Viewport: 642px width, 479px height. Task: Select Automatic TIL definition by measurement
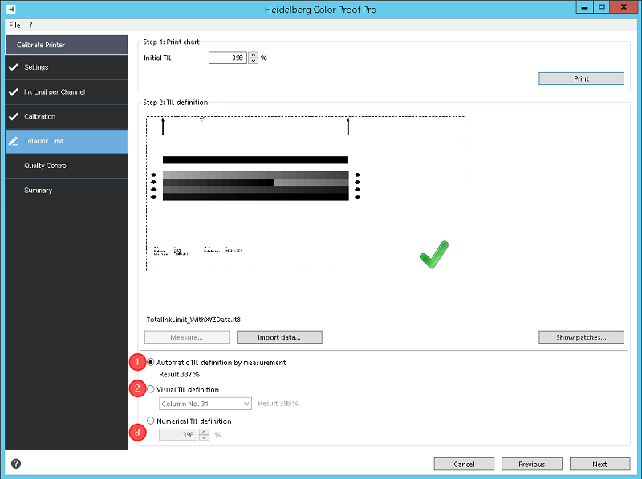[151, 362]
